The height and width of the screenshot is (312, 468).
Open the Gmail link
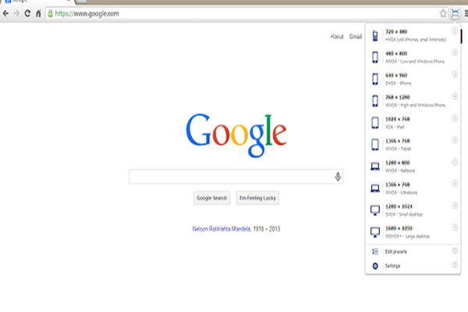[x=356, y=37]
